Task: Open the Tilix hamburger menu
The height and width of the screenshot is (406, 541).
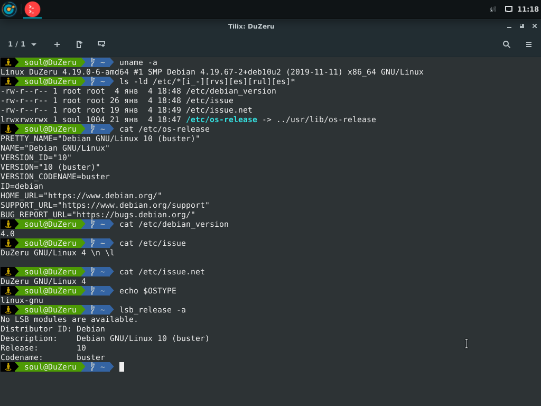Action: tap(528, 44)
